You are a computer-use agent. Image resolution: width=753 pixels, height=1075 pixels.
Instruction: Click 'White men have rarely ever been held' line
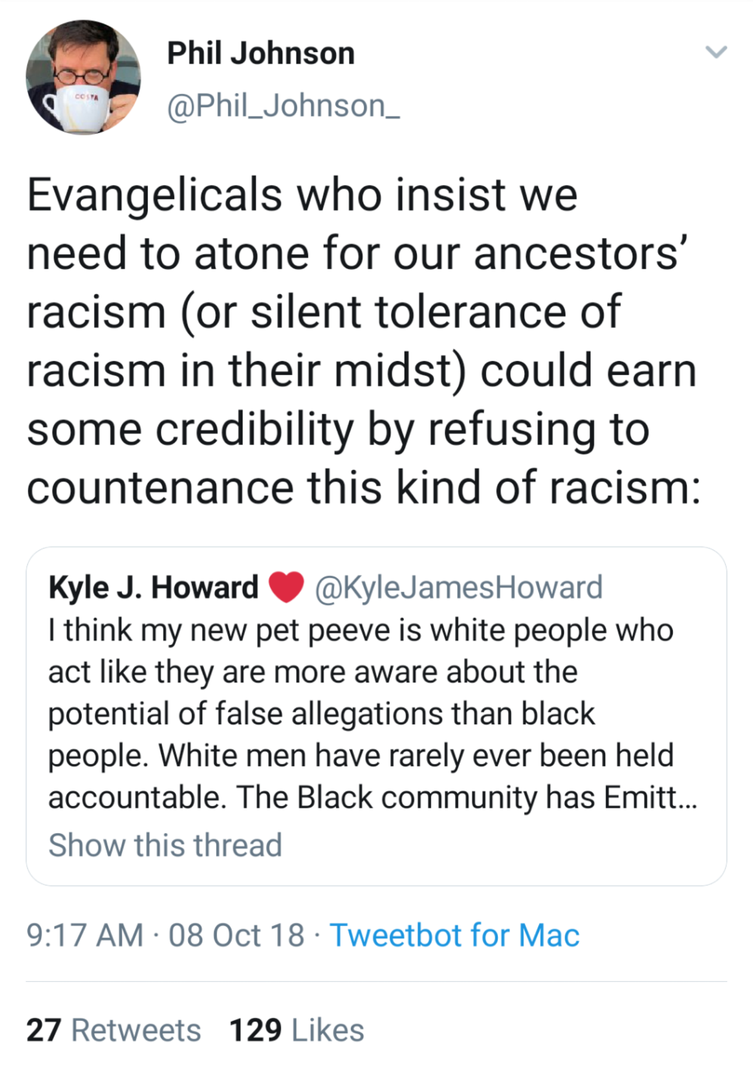[360, 755]
